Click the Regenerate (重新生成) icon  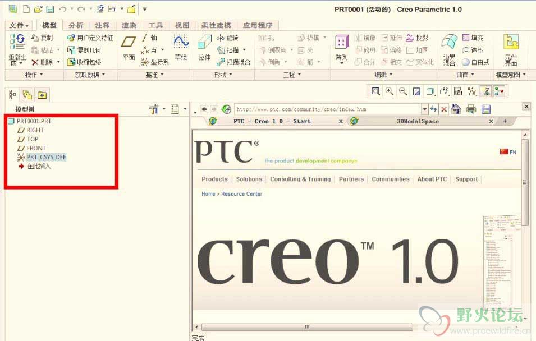click(17, 49)
